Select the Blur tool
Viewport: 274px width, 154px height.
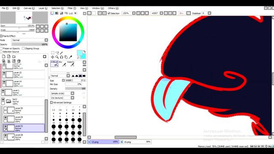[63, 64]
